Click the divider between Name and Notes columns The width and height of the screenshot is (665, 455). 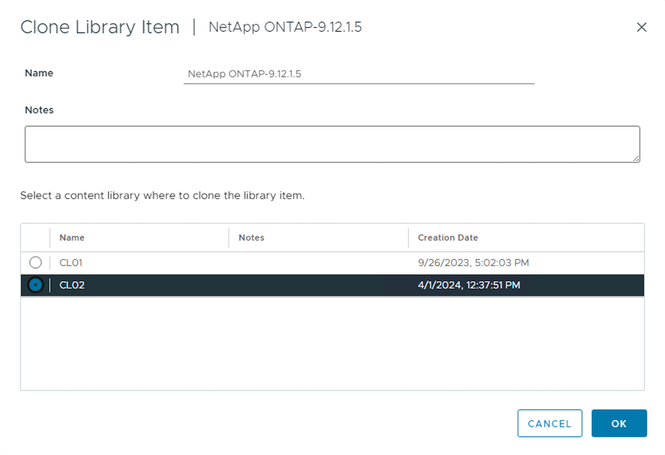(x=229, y=237)
